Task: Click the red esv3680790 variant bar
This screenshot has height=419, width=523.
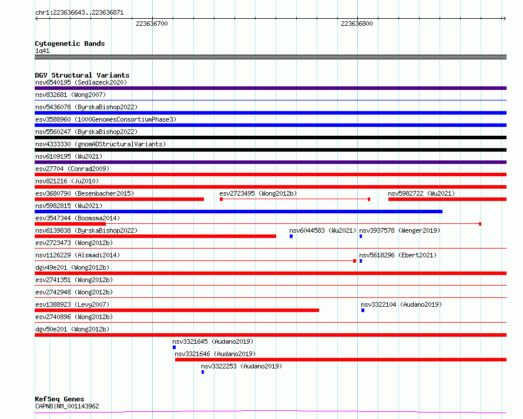Action: [119, 199]
